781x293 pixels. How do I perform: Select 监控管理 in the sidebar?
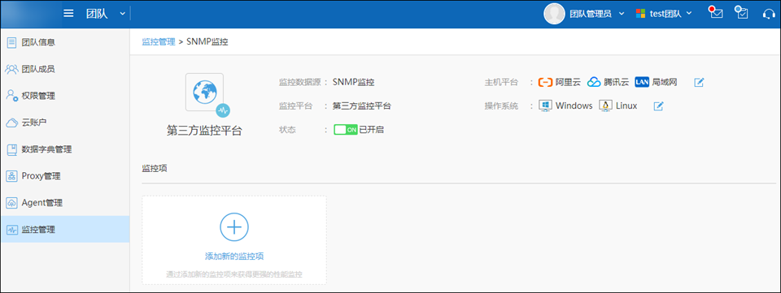click(65, 230)
